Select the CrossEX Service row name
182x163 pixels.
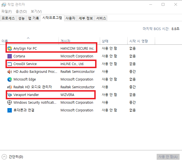25,64
